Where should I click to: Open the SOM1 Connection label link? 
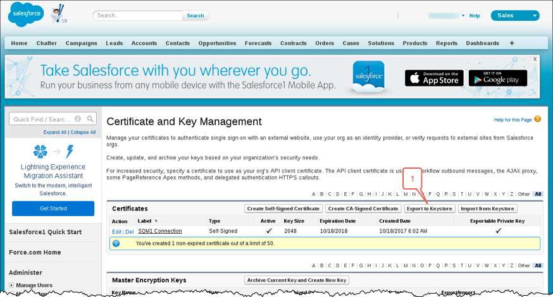click(x=160, y=231)
